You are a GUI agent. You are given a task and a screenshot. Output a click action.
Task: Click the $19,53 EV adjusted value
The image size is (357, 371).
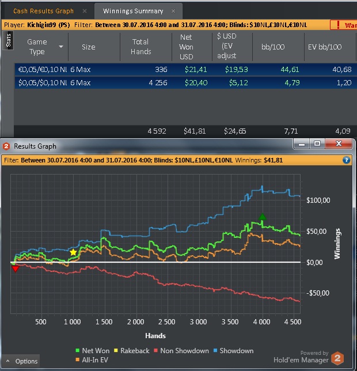tap(237, 69)
